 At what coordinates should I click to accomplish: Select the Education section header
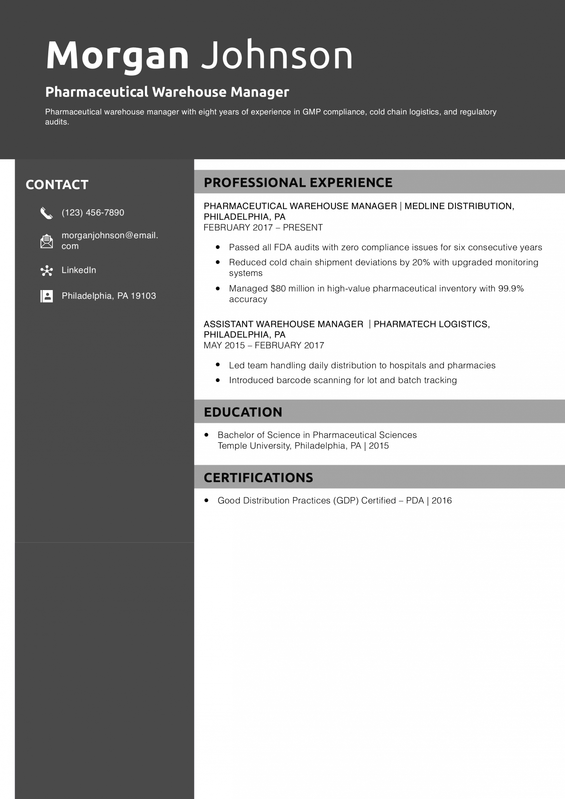[x=243, y=412]
